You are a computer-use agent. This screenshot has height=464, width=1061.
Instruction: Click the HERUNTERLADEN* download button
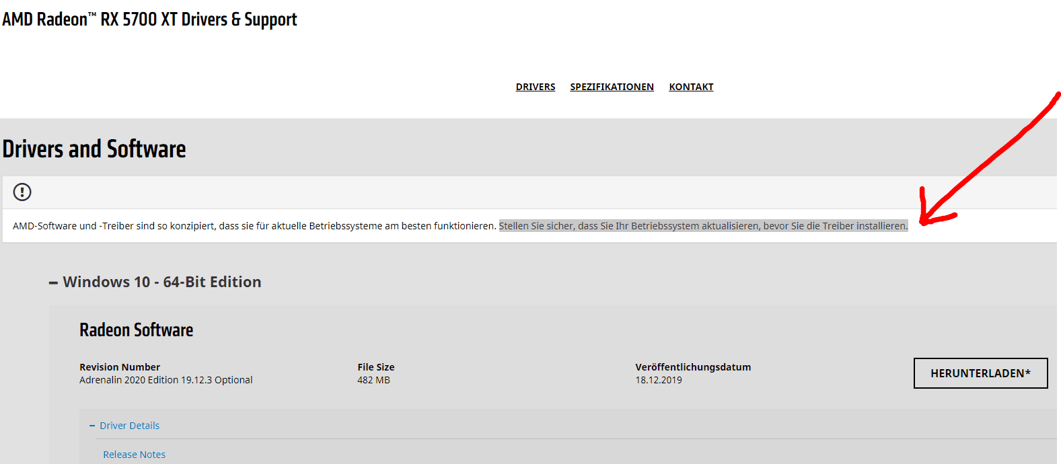coord(980,373)
